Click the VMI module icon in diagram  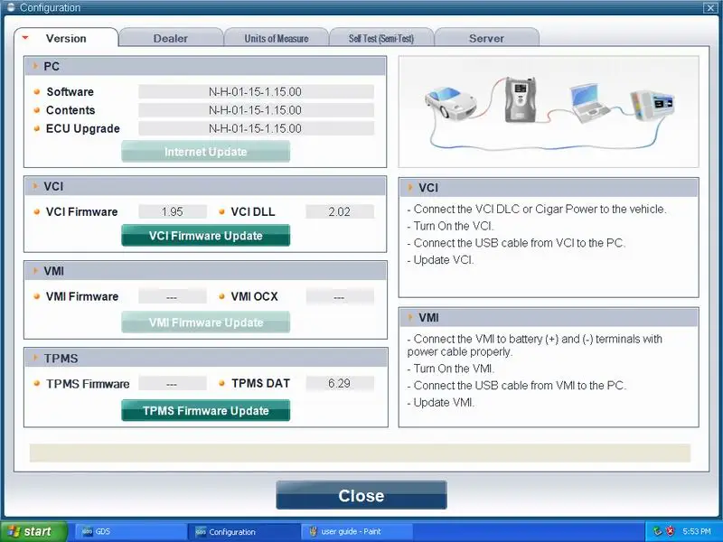tap(653, 106)
